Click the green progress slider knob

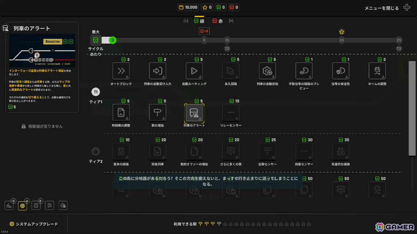coord(112,40)
